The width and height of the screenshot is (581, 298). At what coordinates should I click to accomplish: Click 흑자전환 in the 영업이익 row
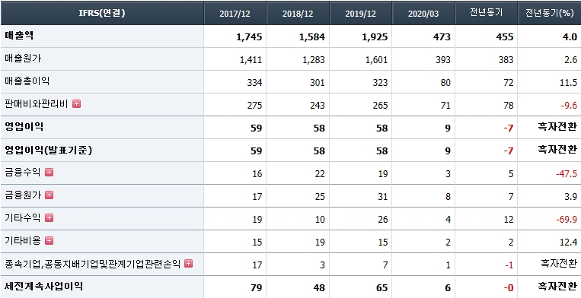[557, 127]
